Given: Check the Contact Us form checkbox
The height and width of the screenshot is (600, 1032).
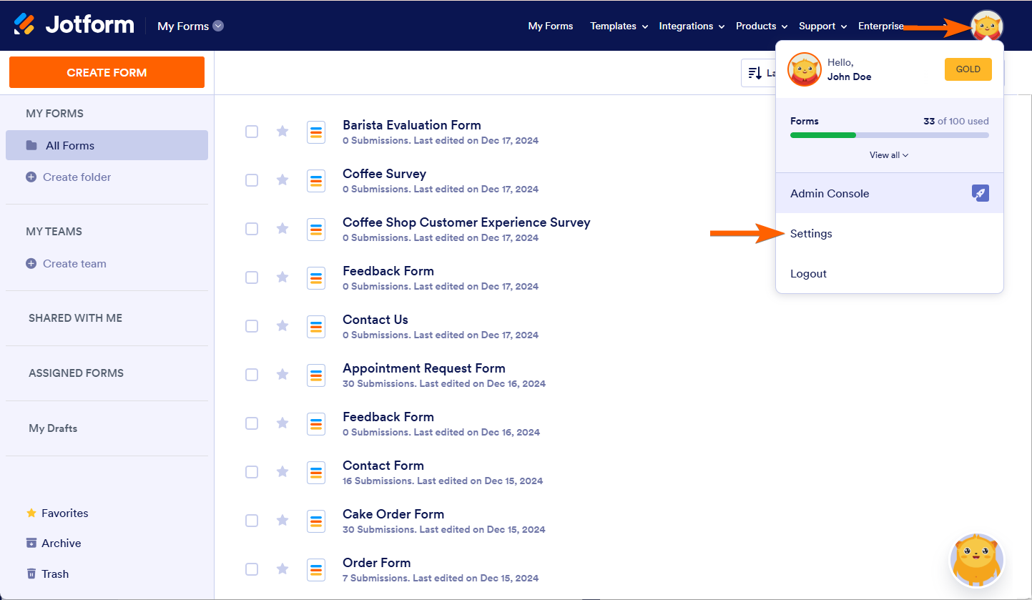Looking at the screenshot, I should 252,326.
